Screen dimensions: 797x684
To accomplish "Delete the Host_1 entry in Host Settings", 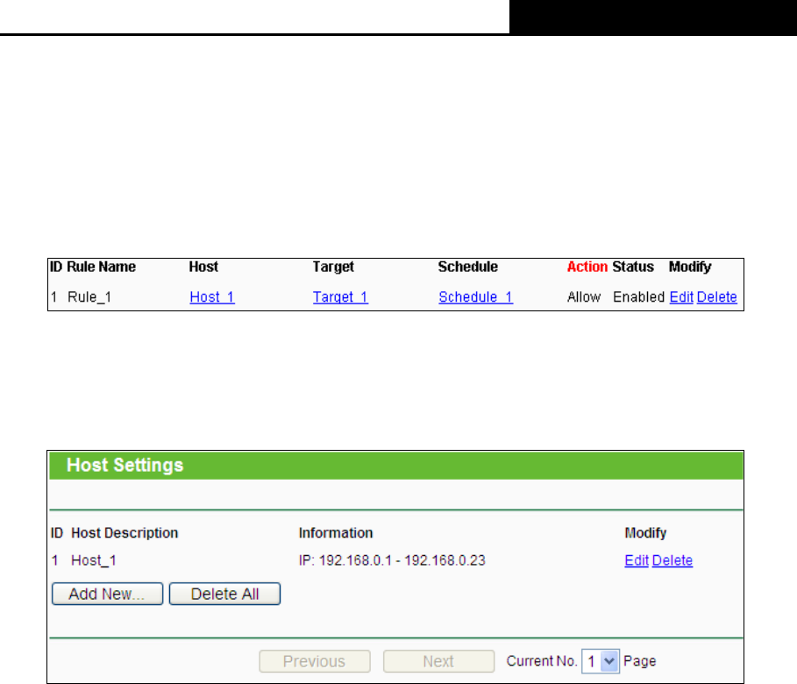I will point(672,560).
